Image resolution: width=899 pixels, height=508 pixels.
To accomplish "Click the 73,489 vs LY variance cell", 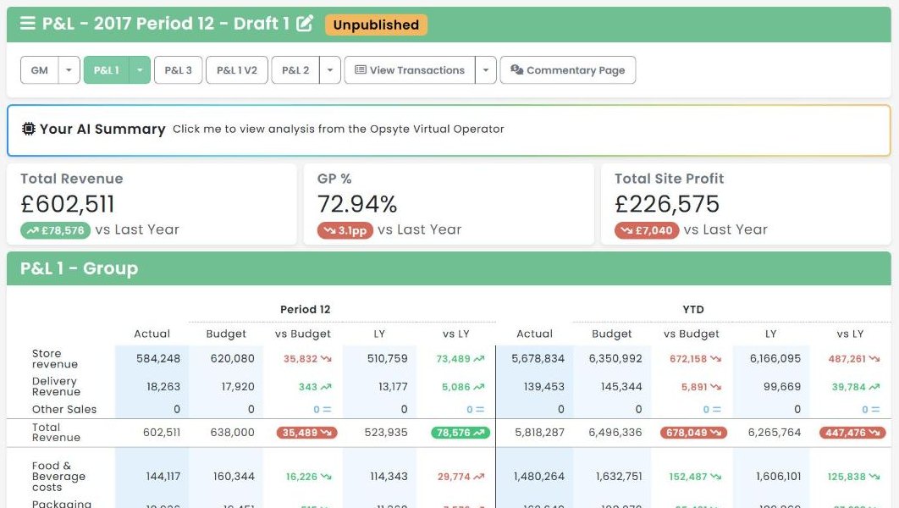I will pos(460,359).
